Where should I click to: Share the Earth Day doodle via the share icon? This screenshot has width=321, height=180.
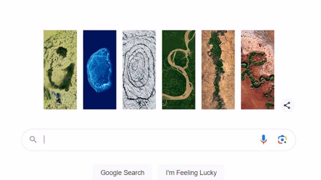point(287,105)
